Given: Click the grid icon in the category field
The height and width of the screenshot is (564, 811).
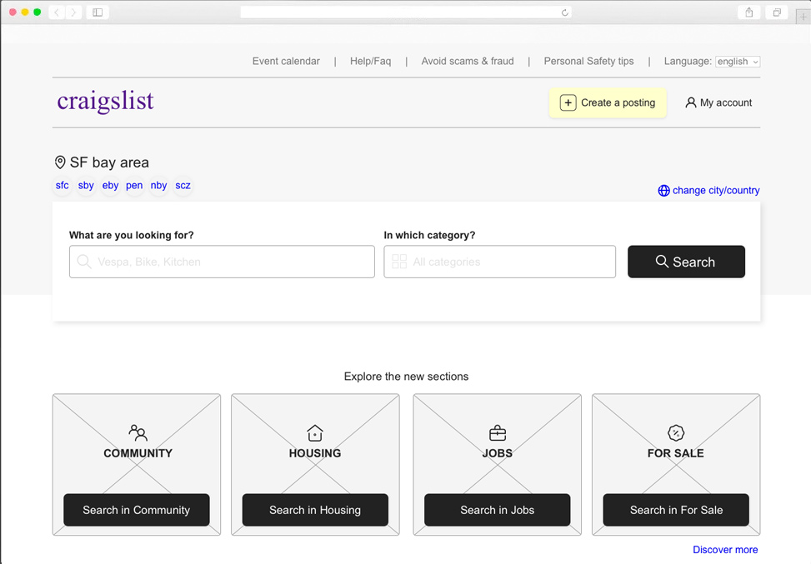Looking at the screenshot, I should [399, 262].
